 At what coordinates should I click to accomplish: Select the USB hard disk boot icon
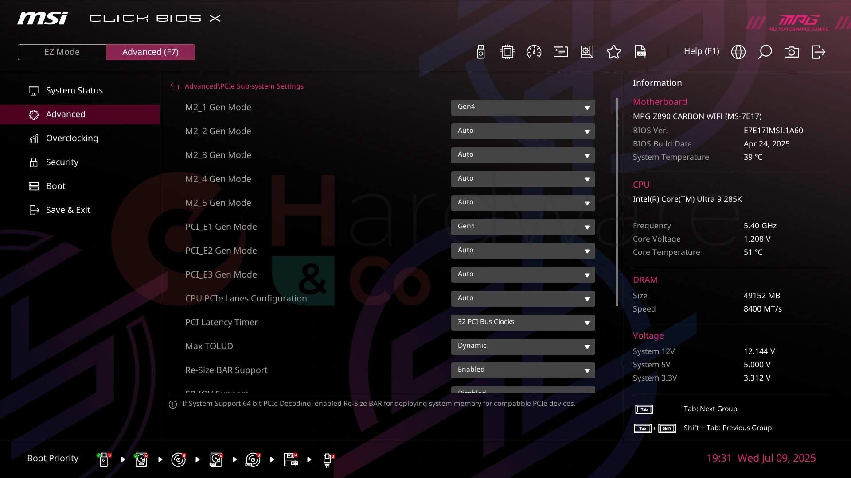point(216,459)
